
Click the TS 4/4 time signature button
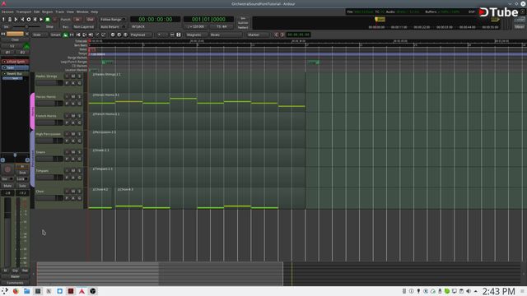pos(222,27)
